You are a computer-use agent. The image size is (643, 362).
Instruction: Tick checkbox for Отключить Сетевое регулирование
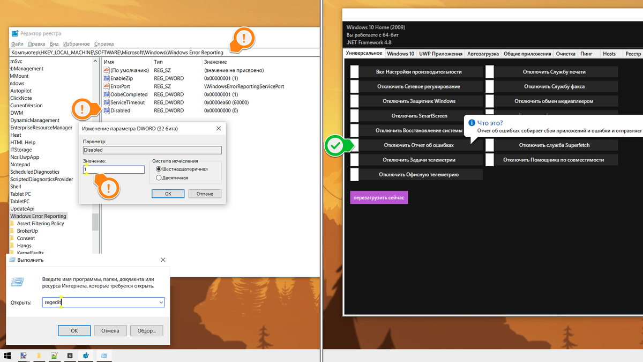tap(354, 86)
